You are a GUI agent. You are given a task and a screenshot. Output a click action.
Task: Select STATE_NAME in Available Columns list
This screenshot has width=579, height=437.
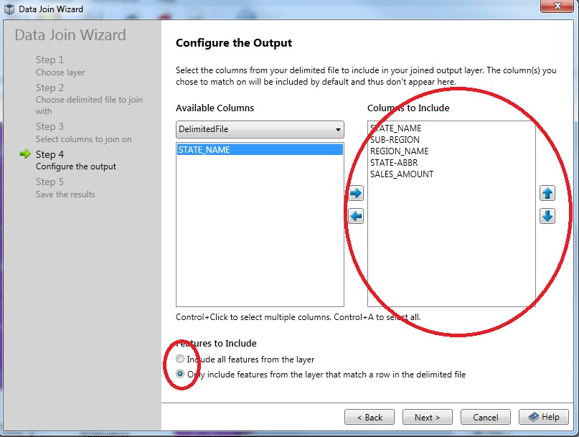click(x=260, y=150)
